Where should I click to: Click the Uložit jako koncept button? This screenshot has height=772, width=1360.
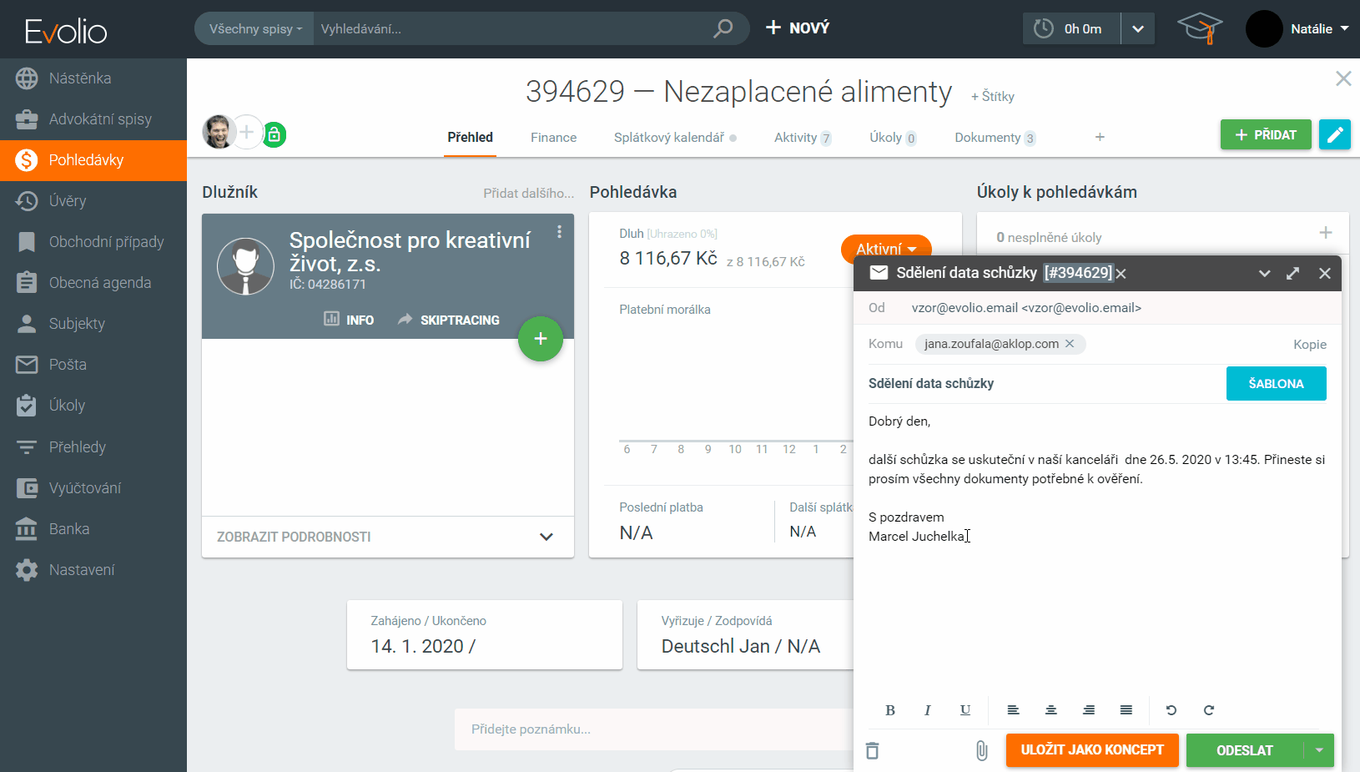(1091, 750)
